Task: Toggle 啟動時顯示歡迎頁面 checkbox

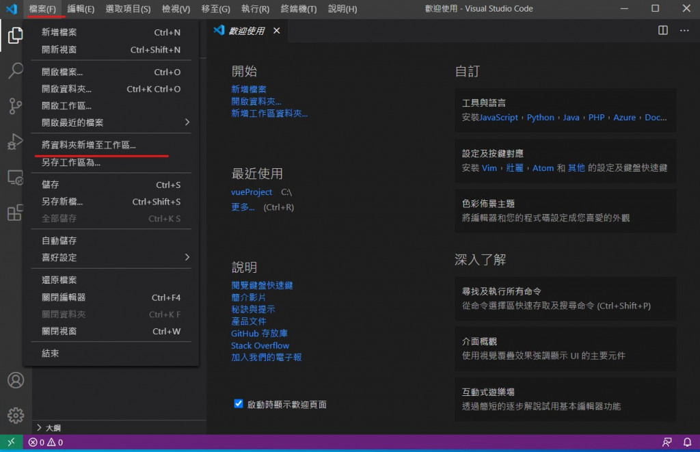Action: (239, 403)
